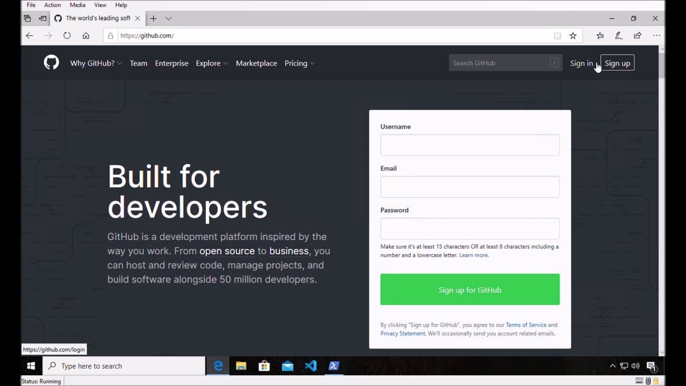
Task: Click the Windows taskbar search box
Action: coord(124,366)
